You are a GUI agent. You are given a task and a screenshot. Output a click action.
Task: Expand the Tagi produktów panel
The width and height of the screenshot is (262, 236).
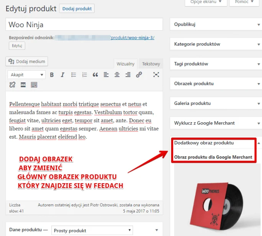[x=259, y=64]
